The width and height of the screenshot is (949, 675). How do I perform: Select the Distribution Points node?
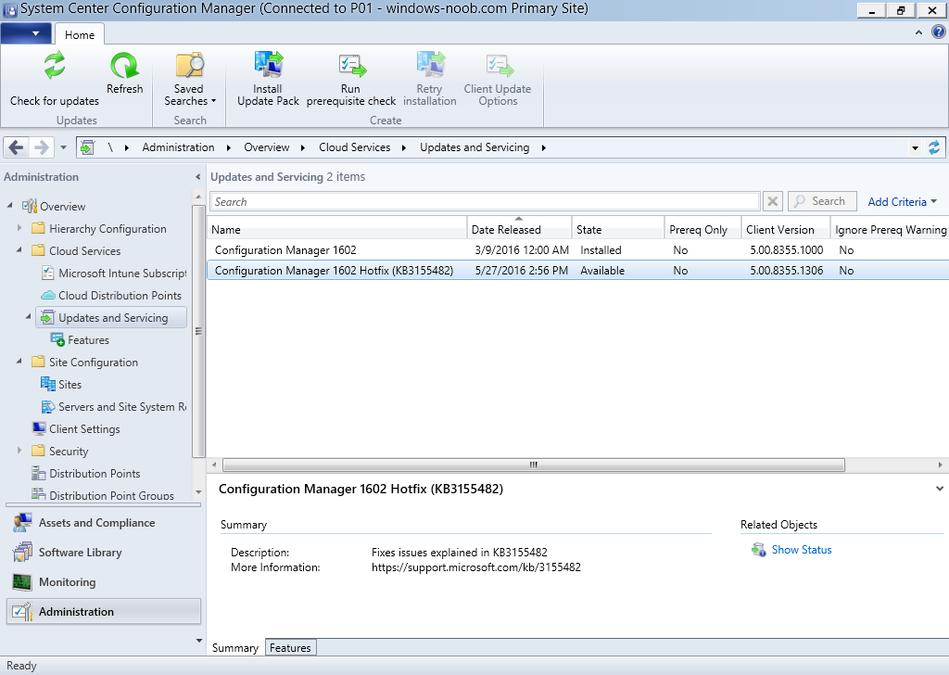[86, 474]
